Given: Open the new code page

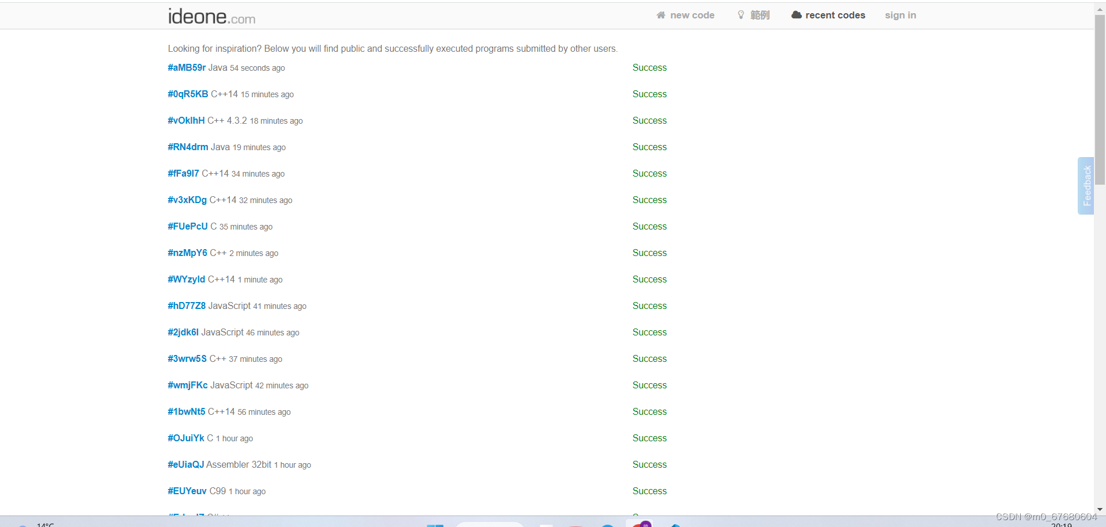Looking at the screenshot, I should (x=692, y=15).
